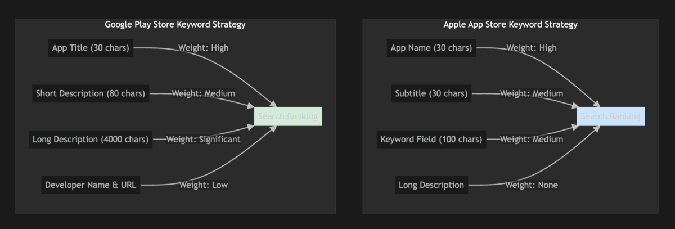
Task: Click the Google Play Store Keyword Strategy title
Action: pos(175,25)
